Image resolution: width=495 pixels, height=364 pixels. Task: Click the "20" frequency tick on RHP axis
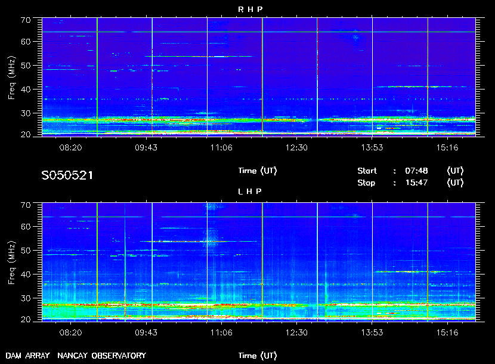[x=26, y=134]
